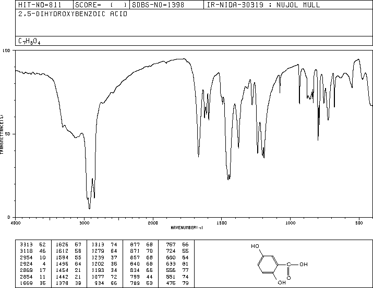Choose the 871 wavenumber cell
Image resolution: width=373 pixels, height=288 pixels.
135,251
